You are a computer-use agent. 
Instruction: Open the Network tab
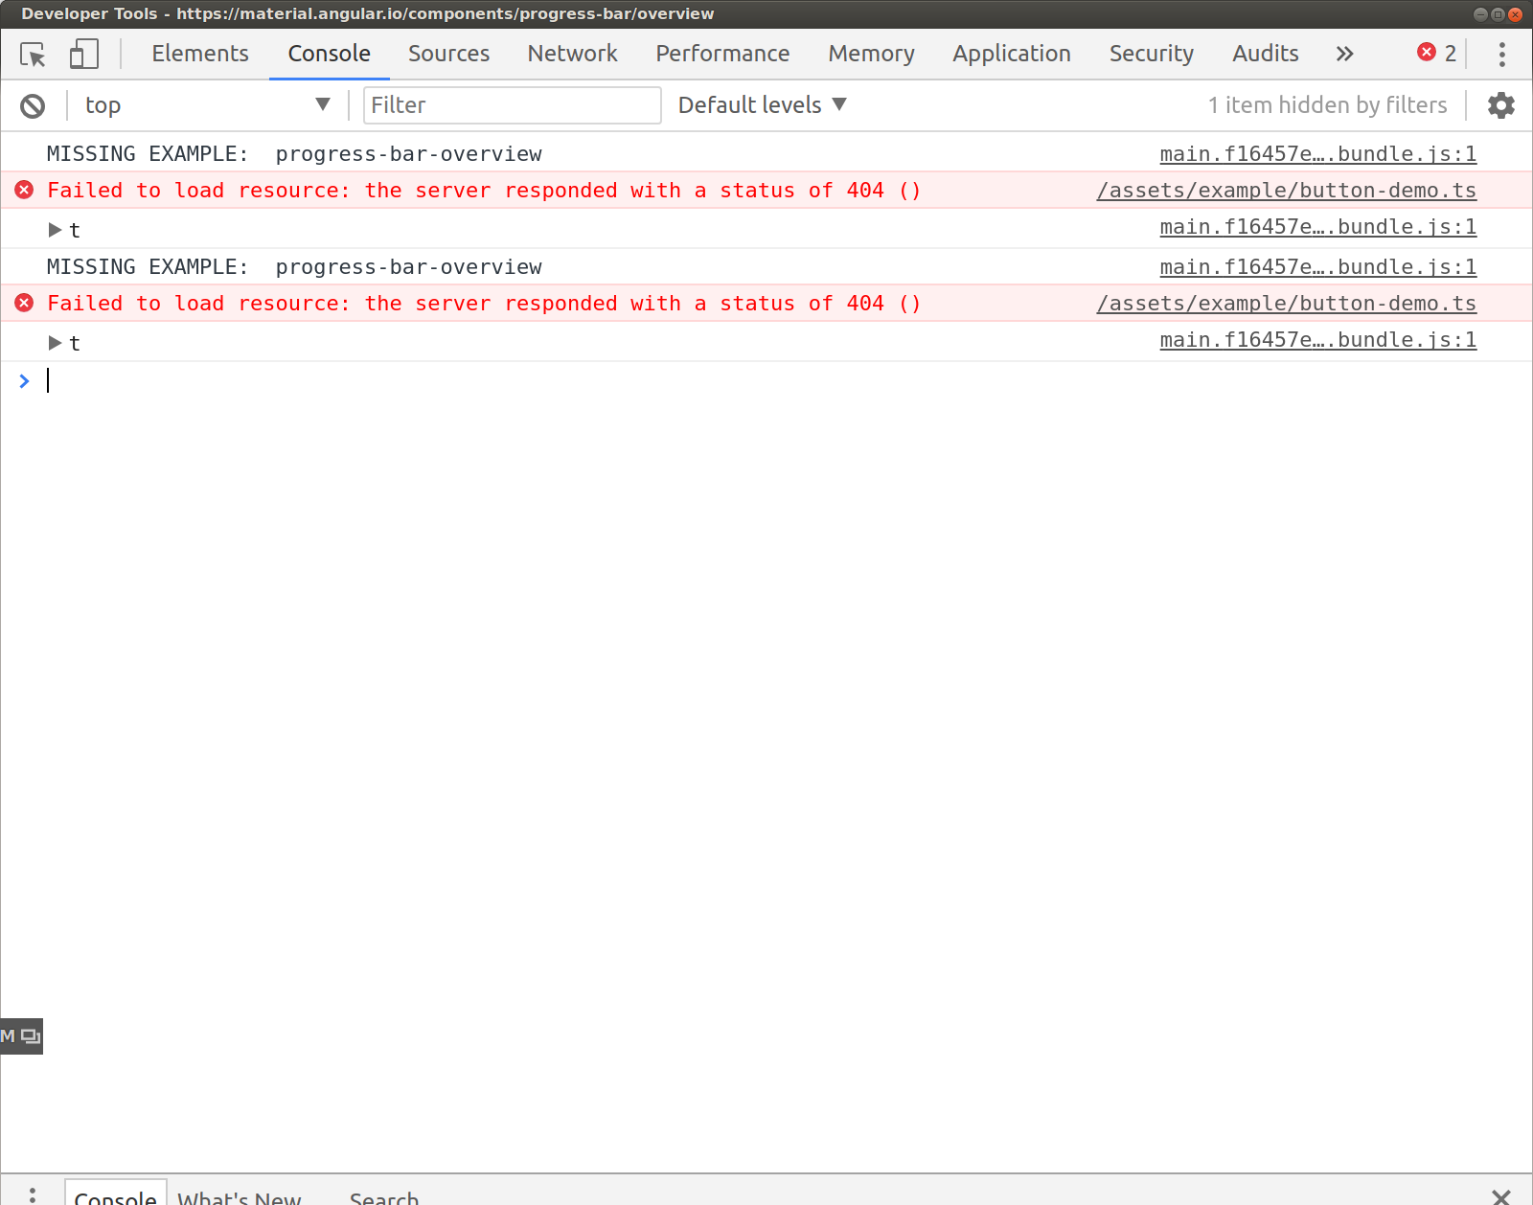572,54
